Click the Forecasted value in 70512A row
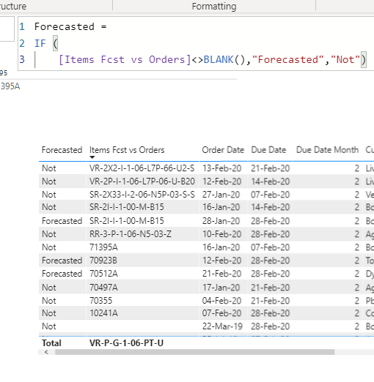374x382 pixels. point(62,274)
